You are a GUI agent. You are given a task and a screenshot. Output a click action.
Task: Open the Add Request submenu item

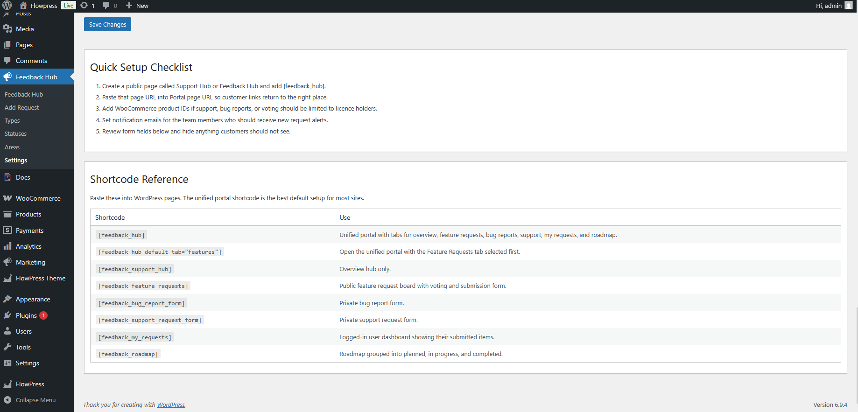pyautogui.click(x=22, y=107)
